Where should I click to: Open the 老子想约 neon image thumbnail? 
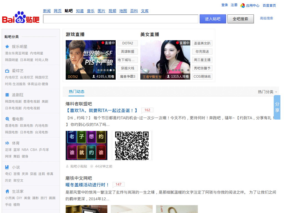pyautogui.click(x=87, y=145)
